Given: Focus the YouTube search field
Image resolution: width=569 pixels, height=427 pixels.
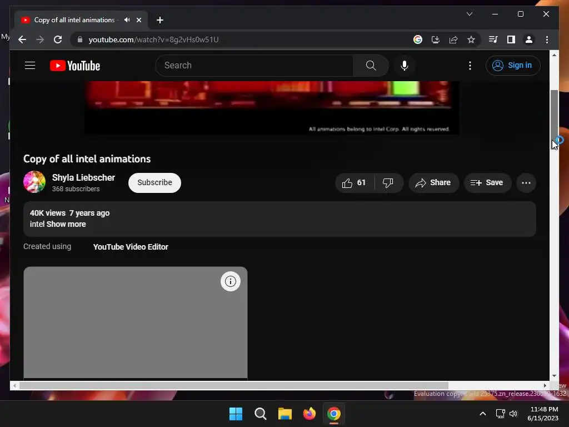Looking at the screenshot, I should pos(254,66).
